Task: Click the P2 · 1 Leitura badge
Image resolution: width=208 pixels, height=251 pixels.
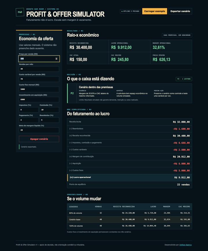Action: [x=184, y=79]
